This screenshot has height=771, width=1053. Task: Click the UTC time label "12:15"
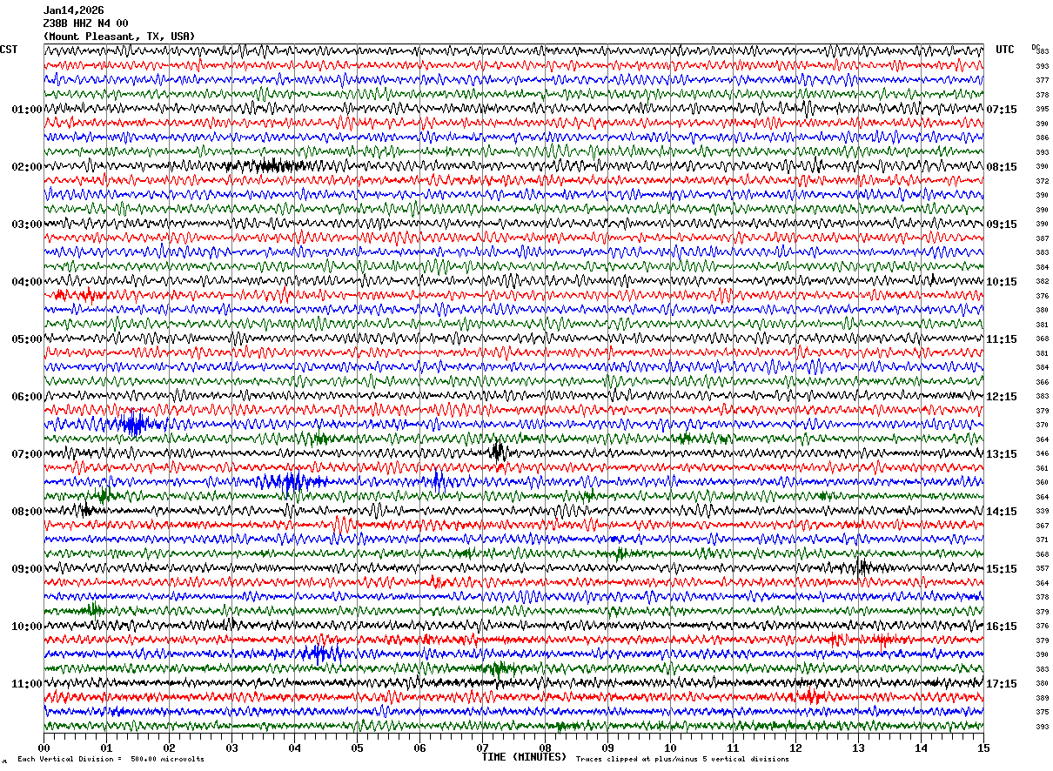[x=1002, y=397]
